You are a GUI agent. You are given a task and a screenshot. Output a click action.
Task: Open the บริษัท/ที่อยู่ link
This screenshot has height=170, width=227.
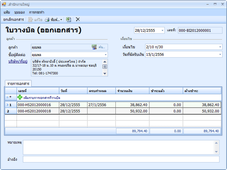[x=18, y=61]
